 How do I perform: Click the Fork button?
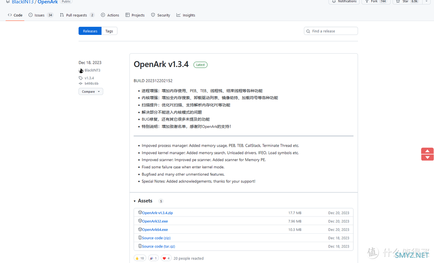[x=376, y=1]
